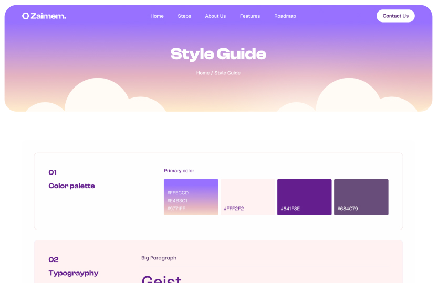Click the Style Guide breadcrumb text
This screenshot has width=437, height=283.
227,73
